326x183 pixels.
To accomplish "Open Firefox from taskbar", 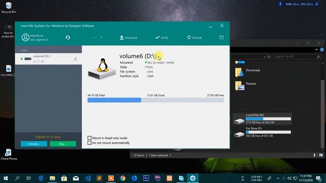I will click(x=134, y=178).
